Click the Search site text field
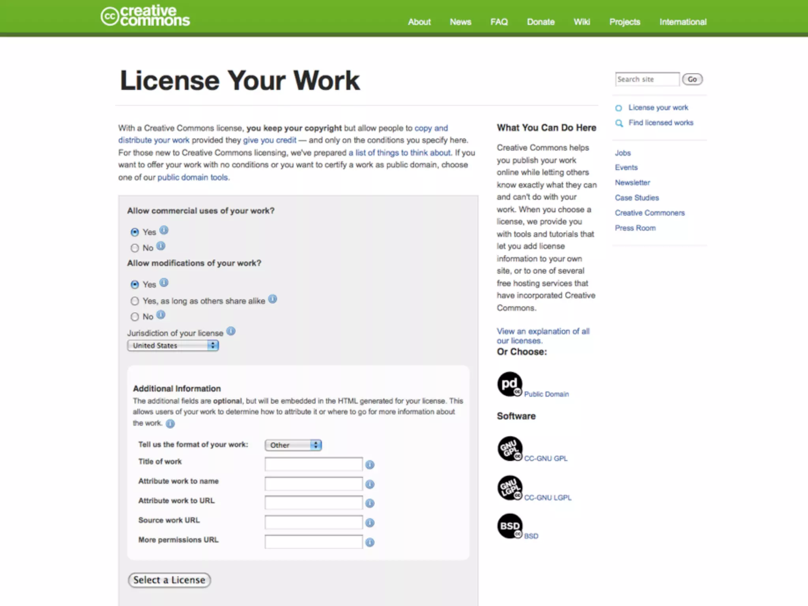This screenshot has height=606, width=808. [647, 79]
